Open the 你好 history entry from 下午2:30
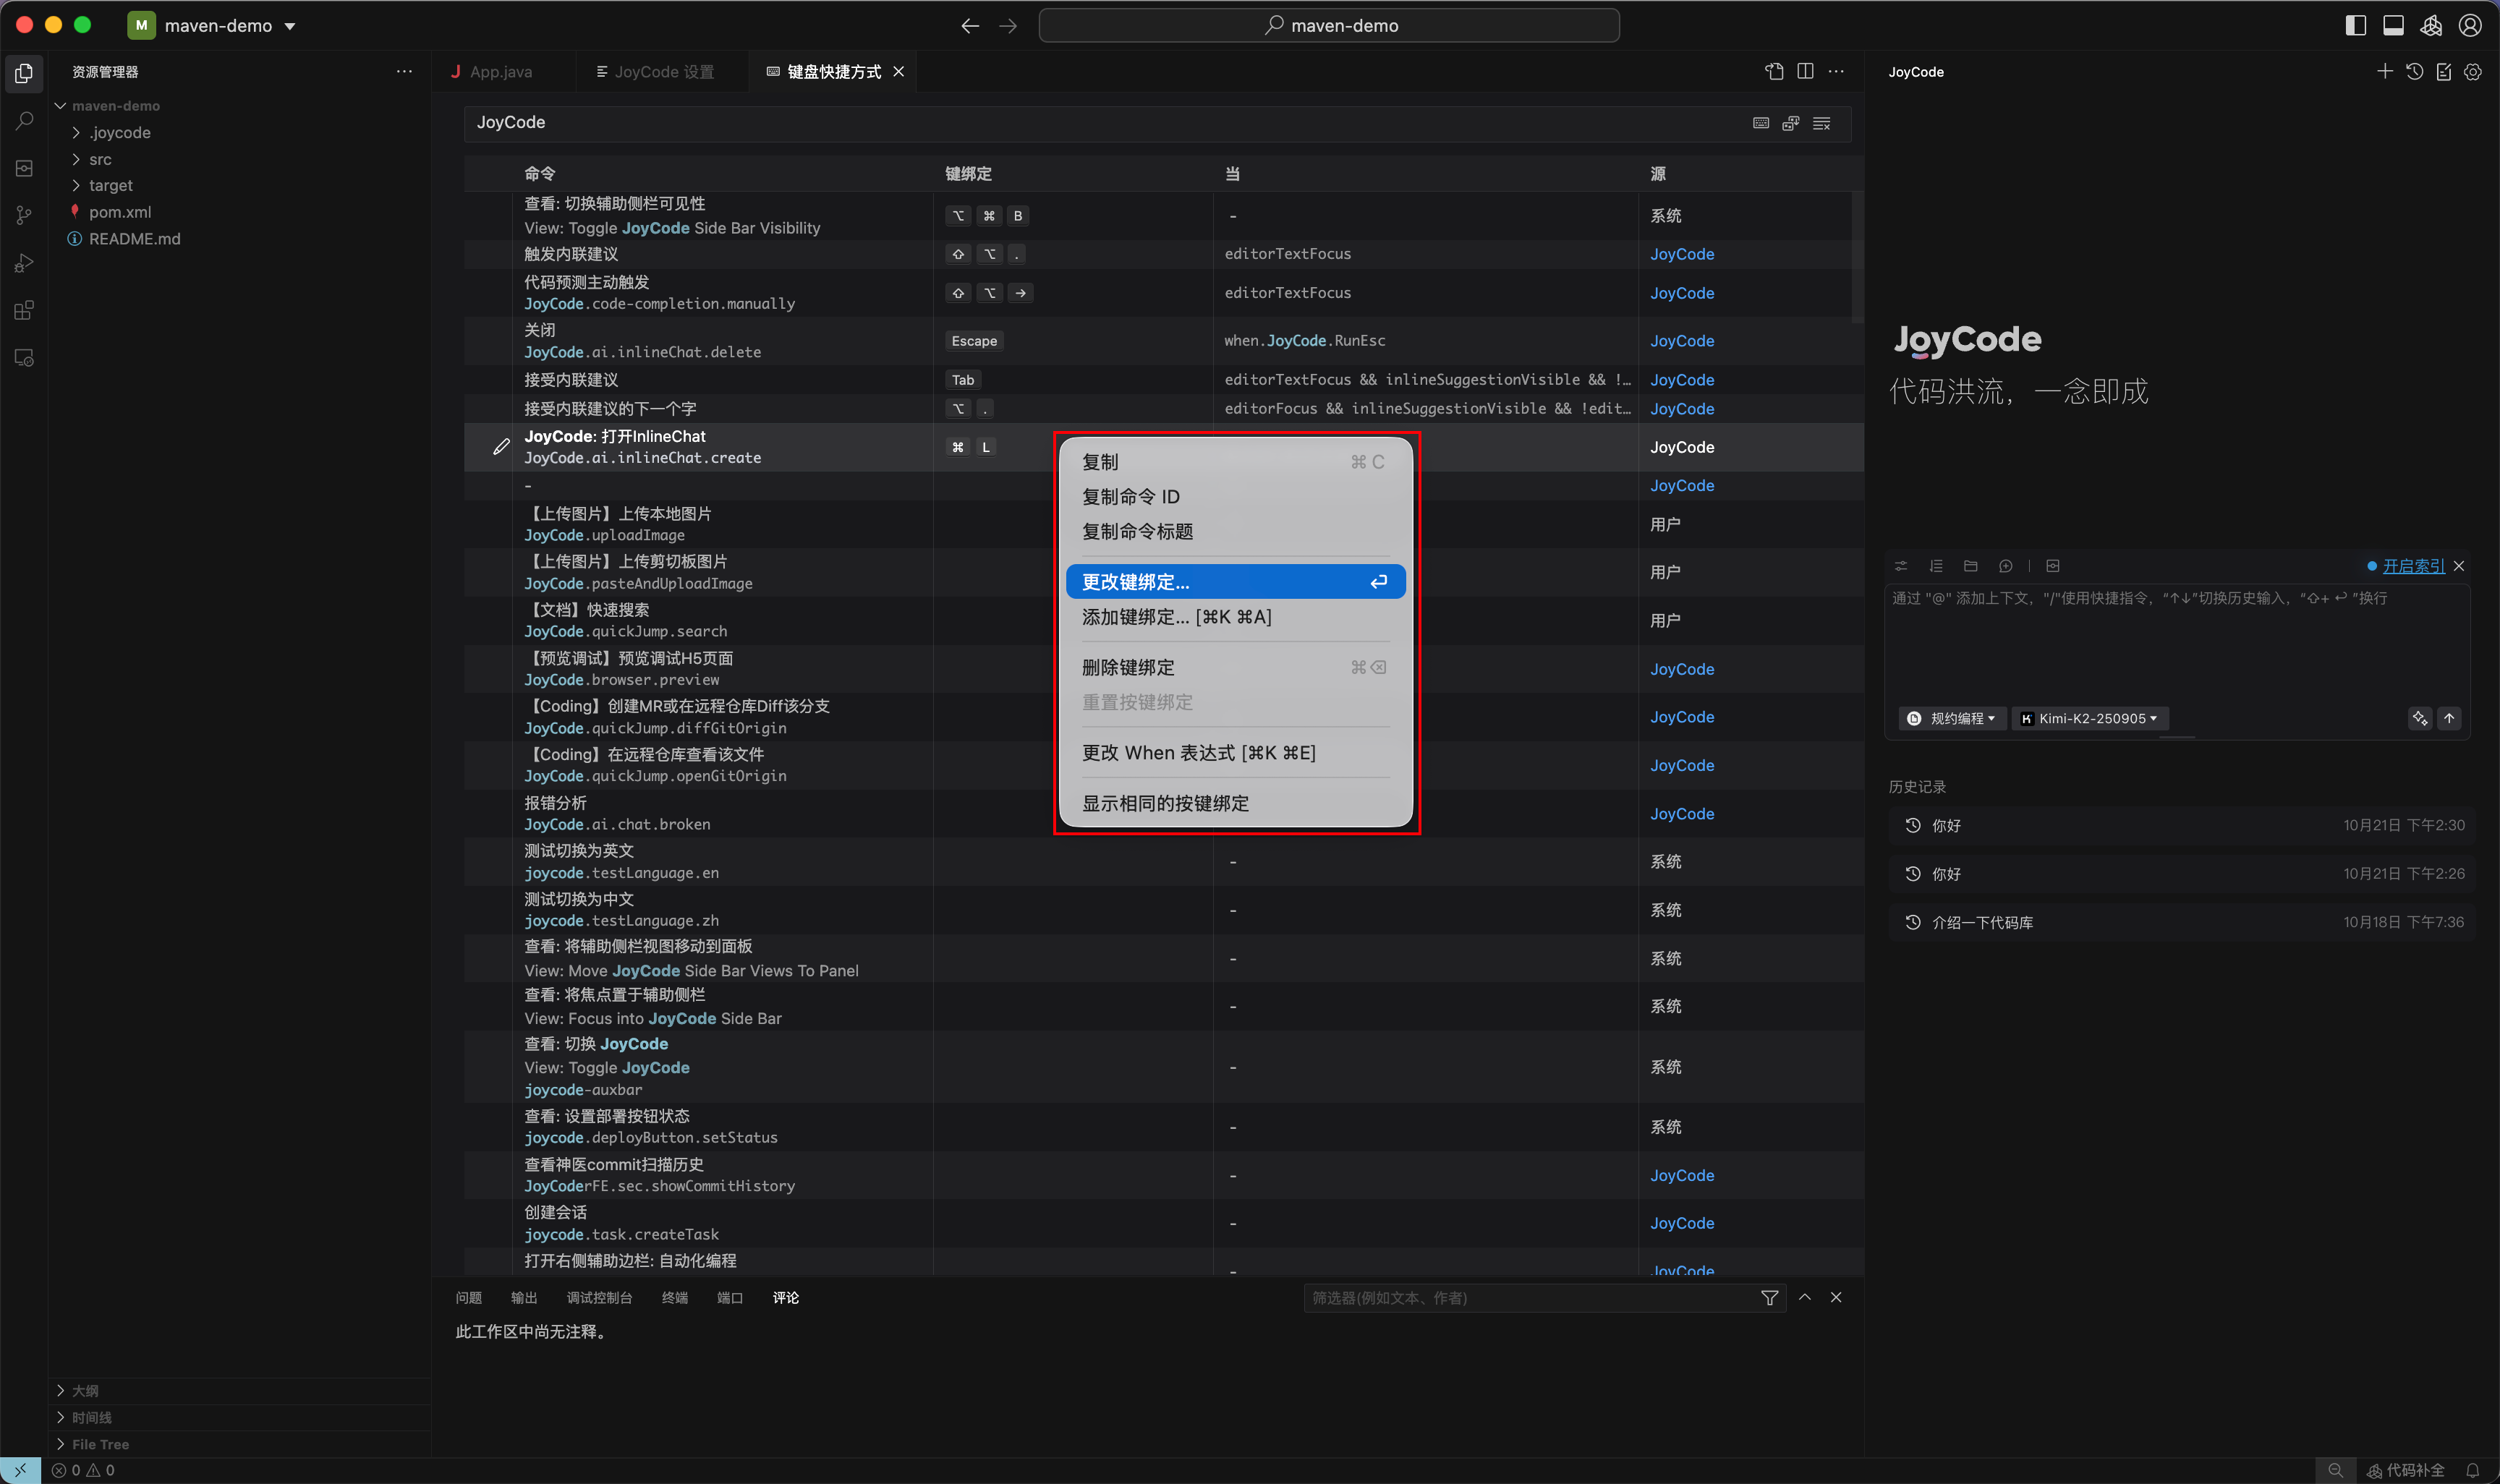Screen dimensions: 2500x1484 point(2181,825)
